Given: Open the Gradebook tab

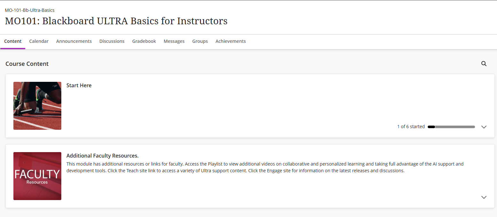Looking at the screenshot, I should (144, 41).
